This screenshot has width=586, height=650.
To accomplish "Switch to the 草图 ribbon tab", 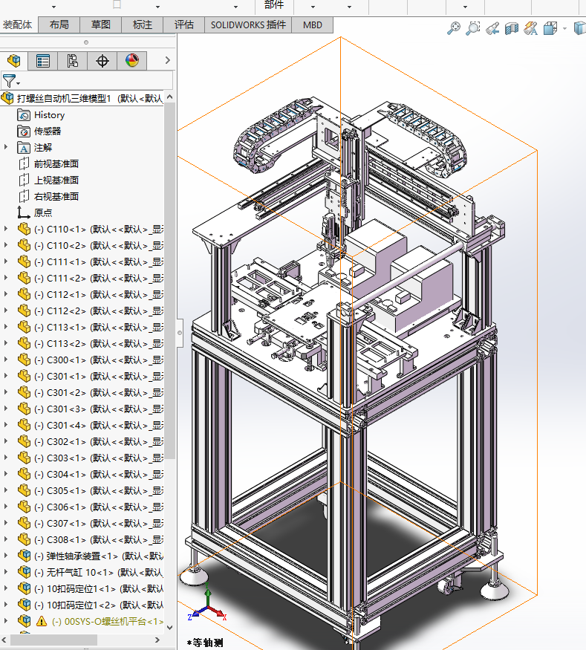I will [100, 25].
